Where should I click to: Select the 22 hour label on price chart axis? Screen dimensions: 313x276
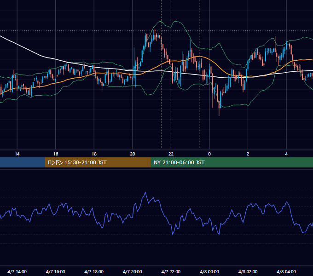click(171, 154)
